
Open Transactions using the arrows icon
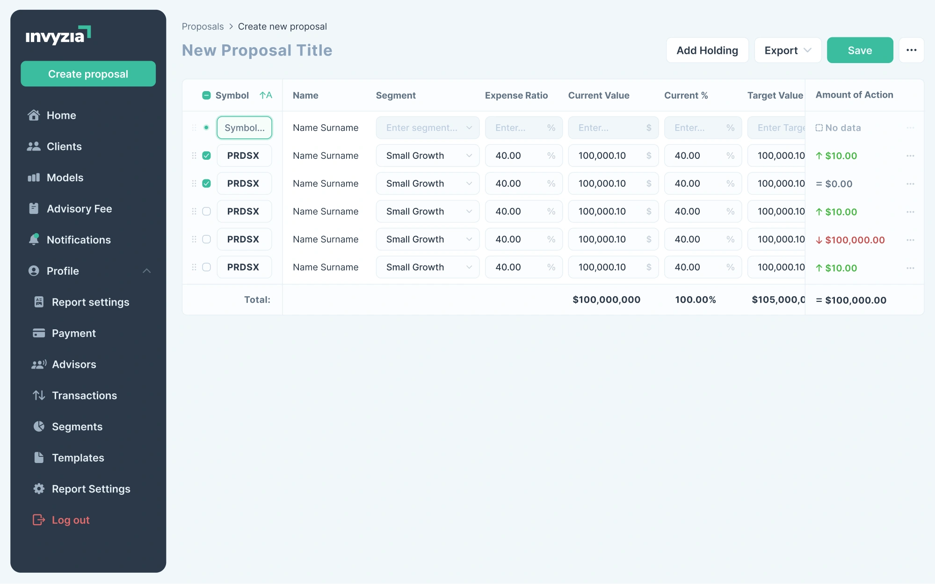(x=38, y=395)
